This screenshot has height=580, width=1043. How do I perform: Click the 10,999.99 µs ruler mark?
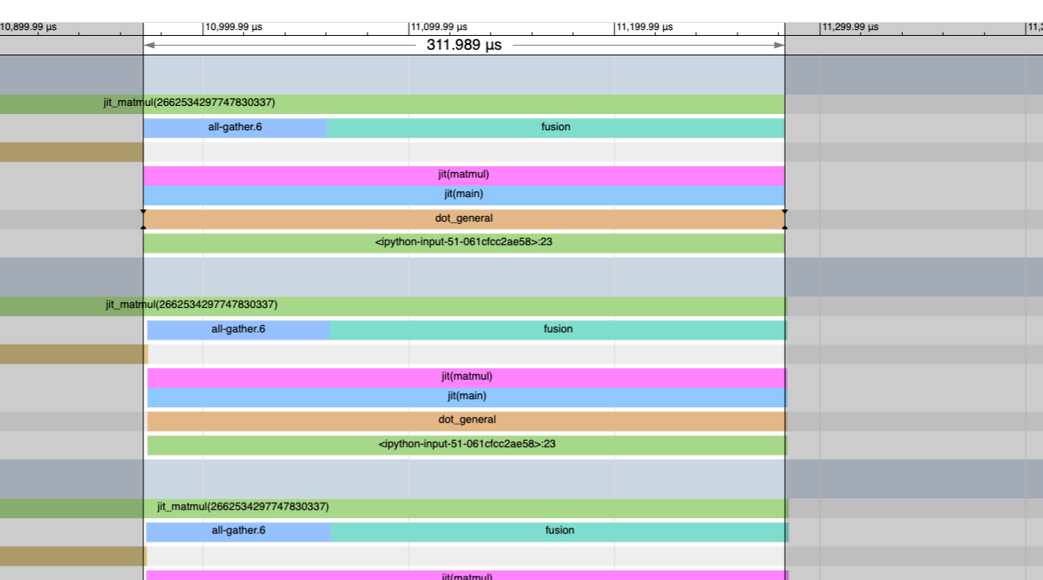[x=234, y=27]
